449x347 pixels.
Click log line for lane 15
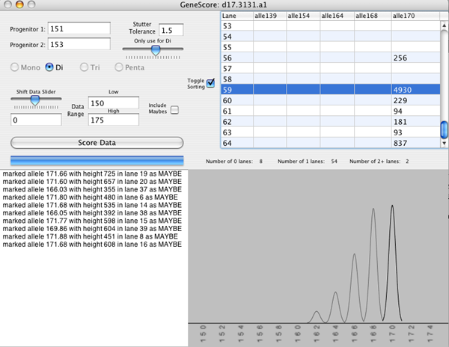point(92,221)
